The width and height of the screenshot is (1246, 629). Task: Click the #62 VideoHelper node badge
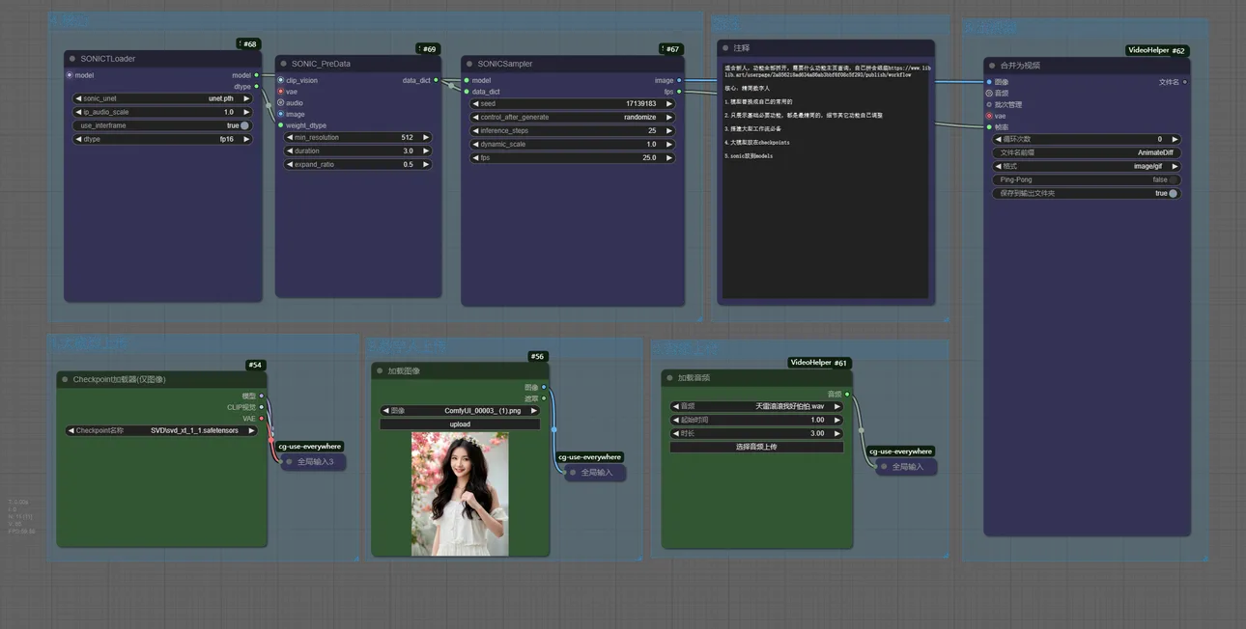[x=1156, y=50]
